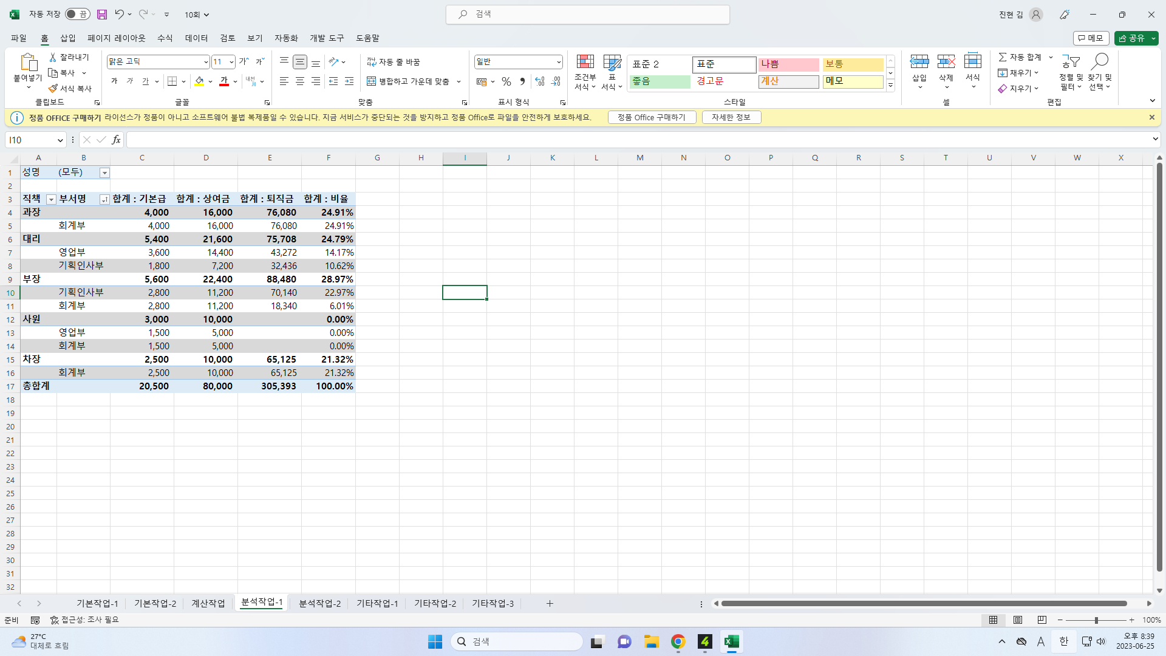Click the 정품 Office 구매하기 button
The height and width of the screenshot is (656, 1166).
[651, 118]
